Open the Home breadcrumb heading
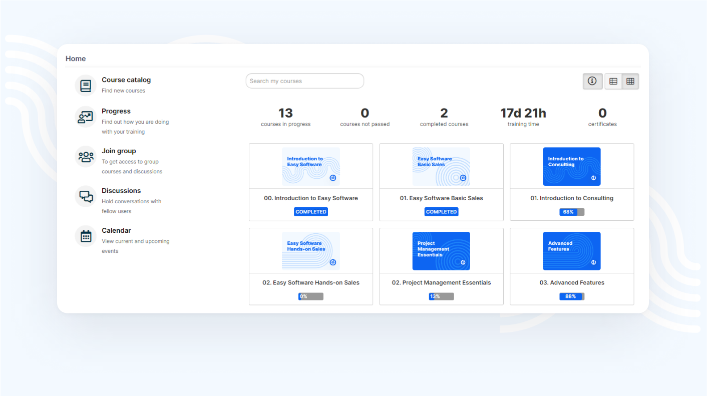The height and width of the screenshot is (396, 707). point(76,59)
